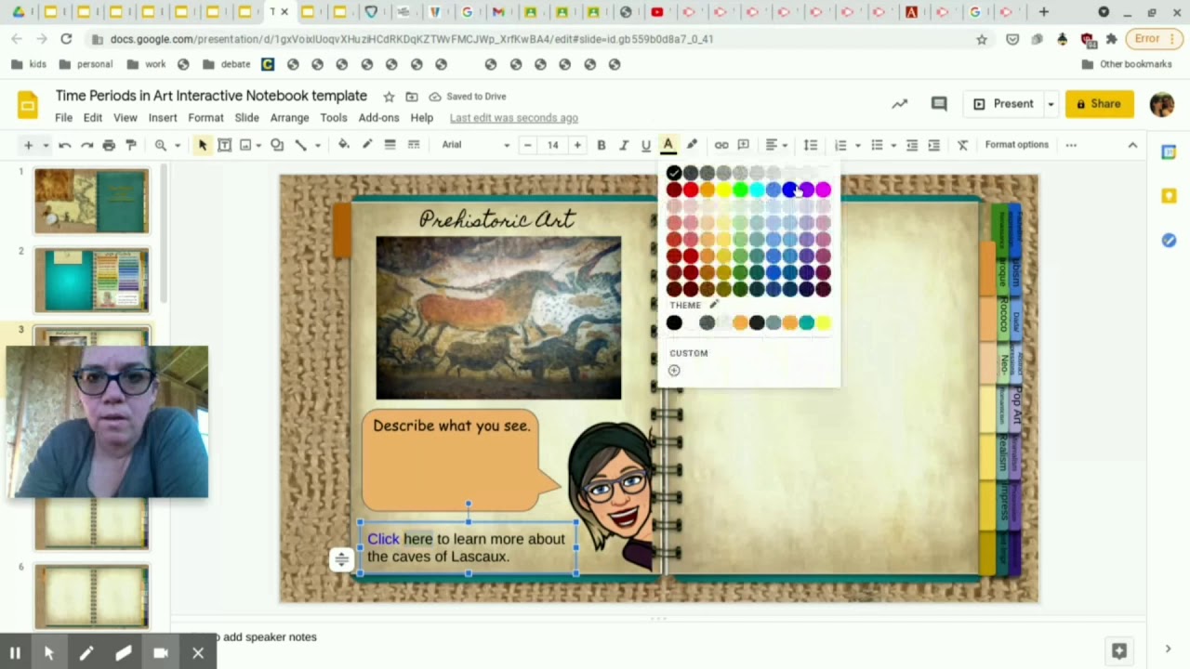Click the Highlight color marker icon

692,145
